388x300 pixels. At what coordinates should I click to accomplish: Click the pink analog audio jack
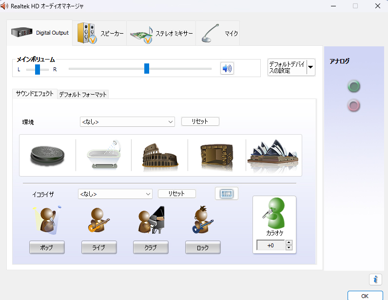pos(354,105)
